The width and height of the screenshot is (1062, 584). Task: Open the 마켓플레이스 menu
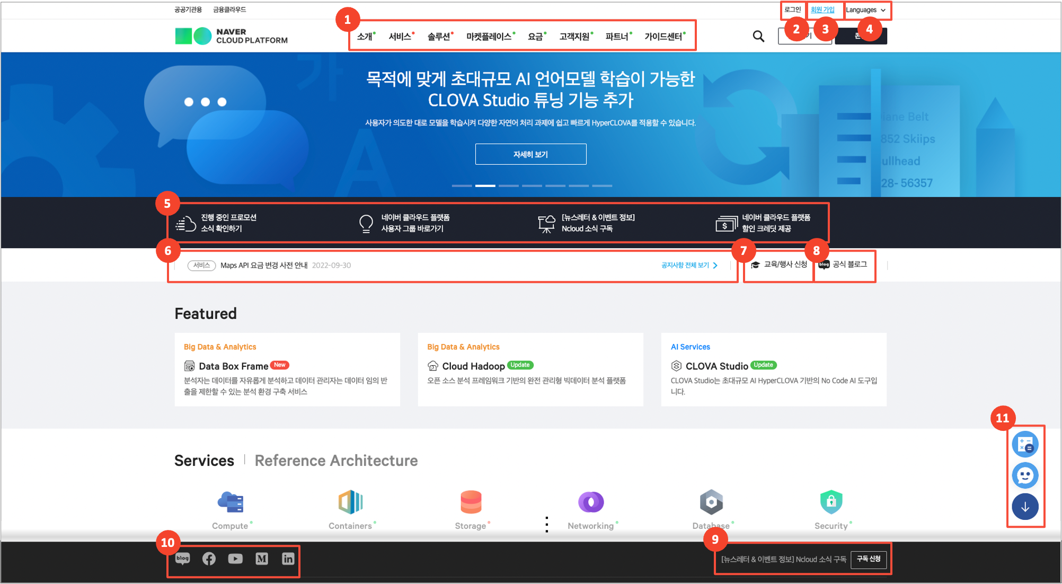(x=490, y=37)
